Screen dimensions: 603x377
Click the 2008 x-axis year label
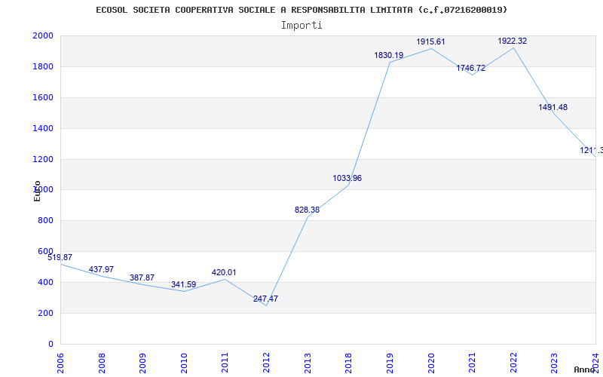102,363
